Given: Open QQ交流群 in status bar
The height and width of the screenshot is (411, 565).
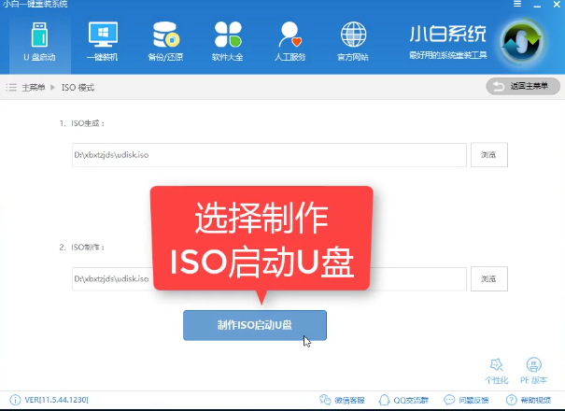Looking at the screenshot, I should (407, 401).
